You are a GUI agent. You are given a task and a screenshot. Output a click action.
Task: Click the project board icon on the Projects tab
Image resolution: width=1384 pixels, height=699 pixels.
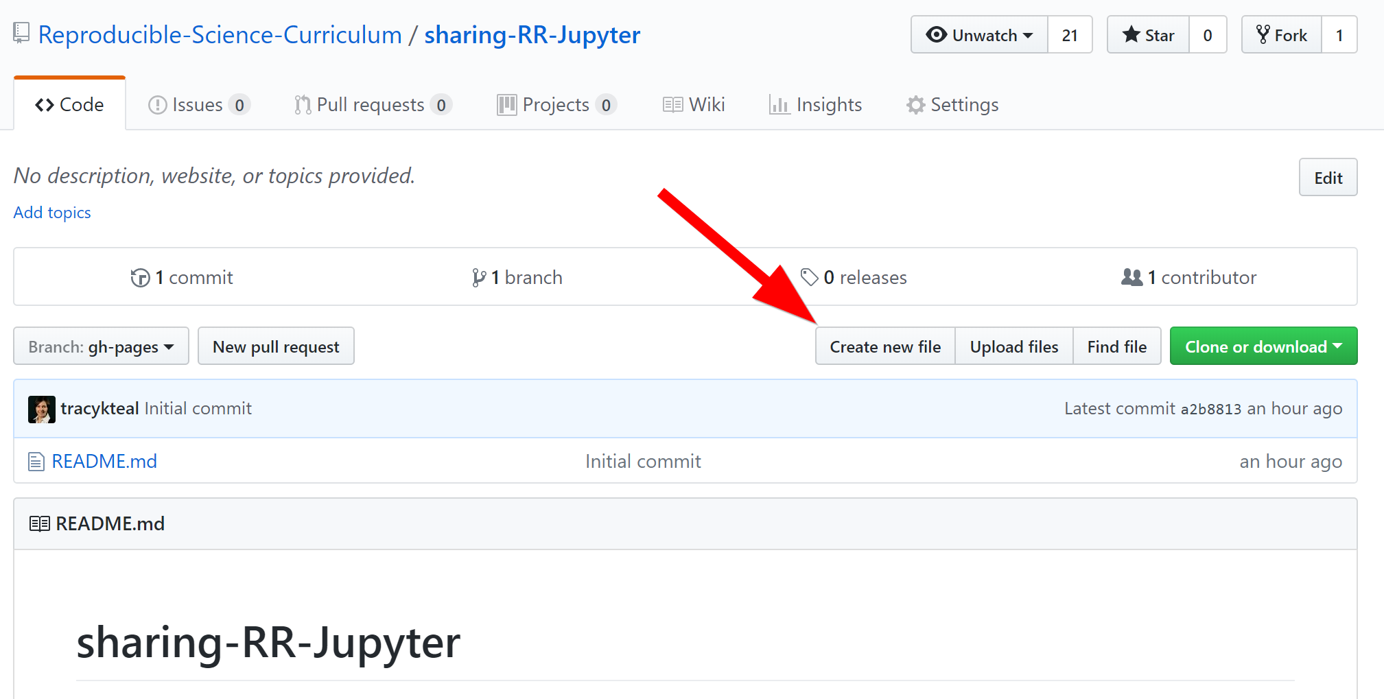click(507, 105)
